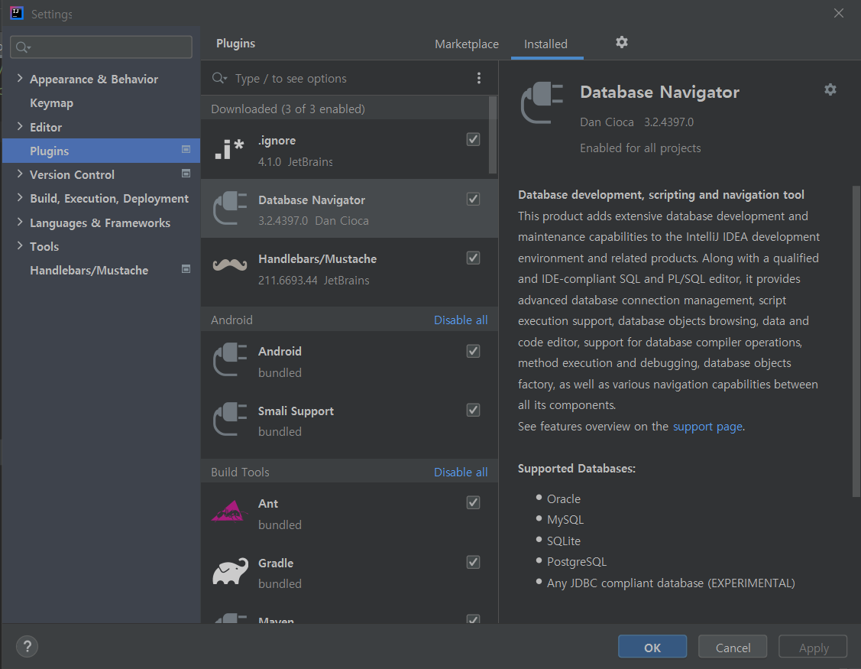
Task: Expand Build, Execution, Deployment settings
Action: (18, 198)
